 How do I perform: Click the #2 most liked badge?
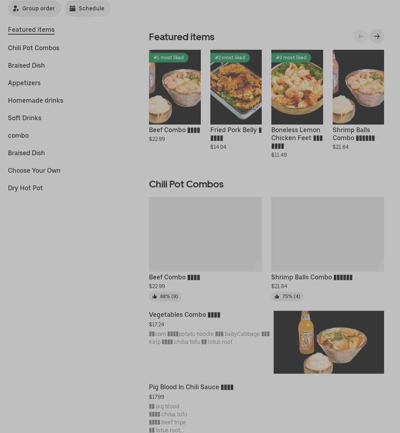click(230, 57)
